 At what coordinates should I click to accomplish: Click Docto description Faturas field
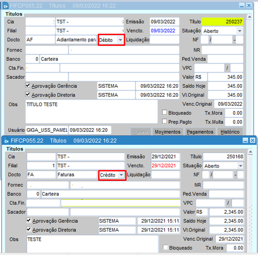[x=77, y=175]
